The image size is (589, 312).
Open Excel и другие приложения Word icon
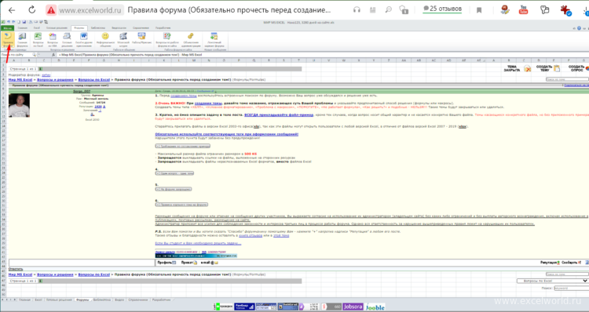tap(83, 40)
